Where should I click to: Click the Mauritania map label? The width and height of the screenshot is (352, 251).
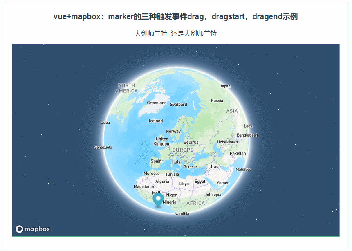pyautogui.click(x=143, y=186)
